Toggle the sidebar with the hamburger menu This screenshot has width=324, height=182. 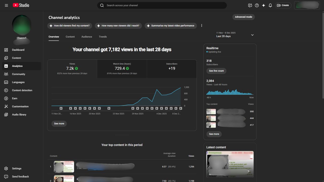6,5
